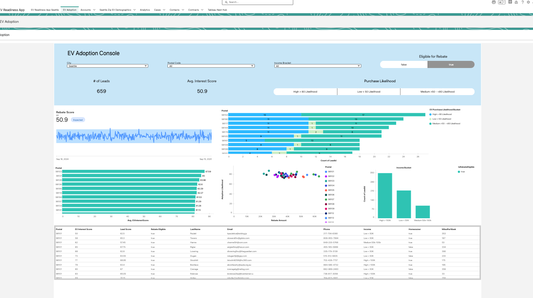Click the 98105 dot in Postal legend

point(326,190)
